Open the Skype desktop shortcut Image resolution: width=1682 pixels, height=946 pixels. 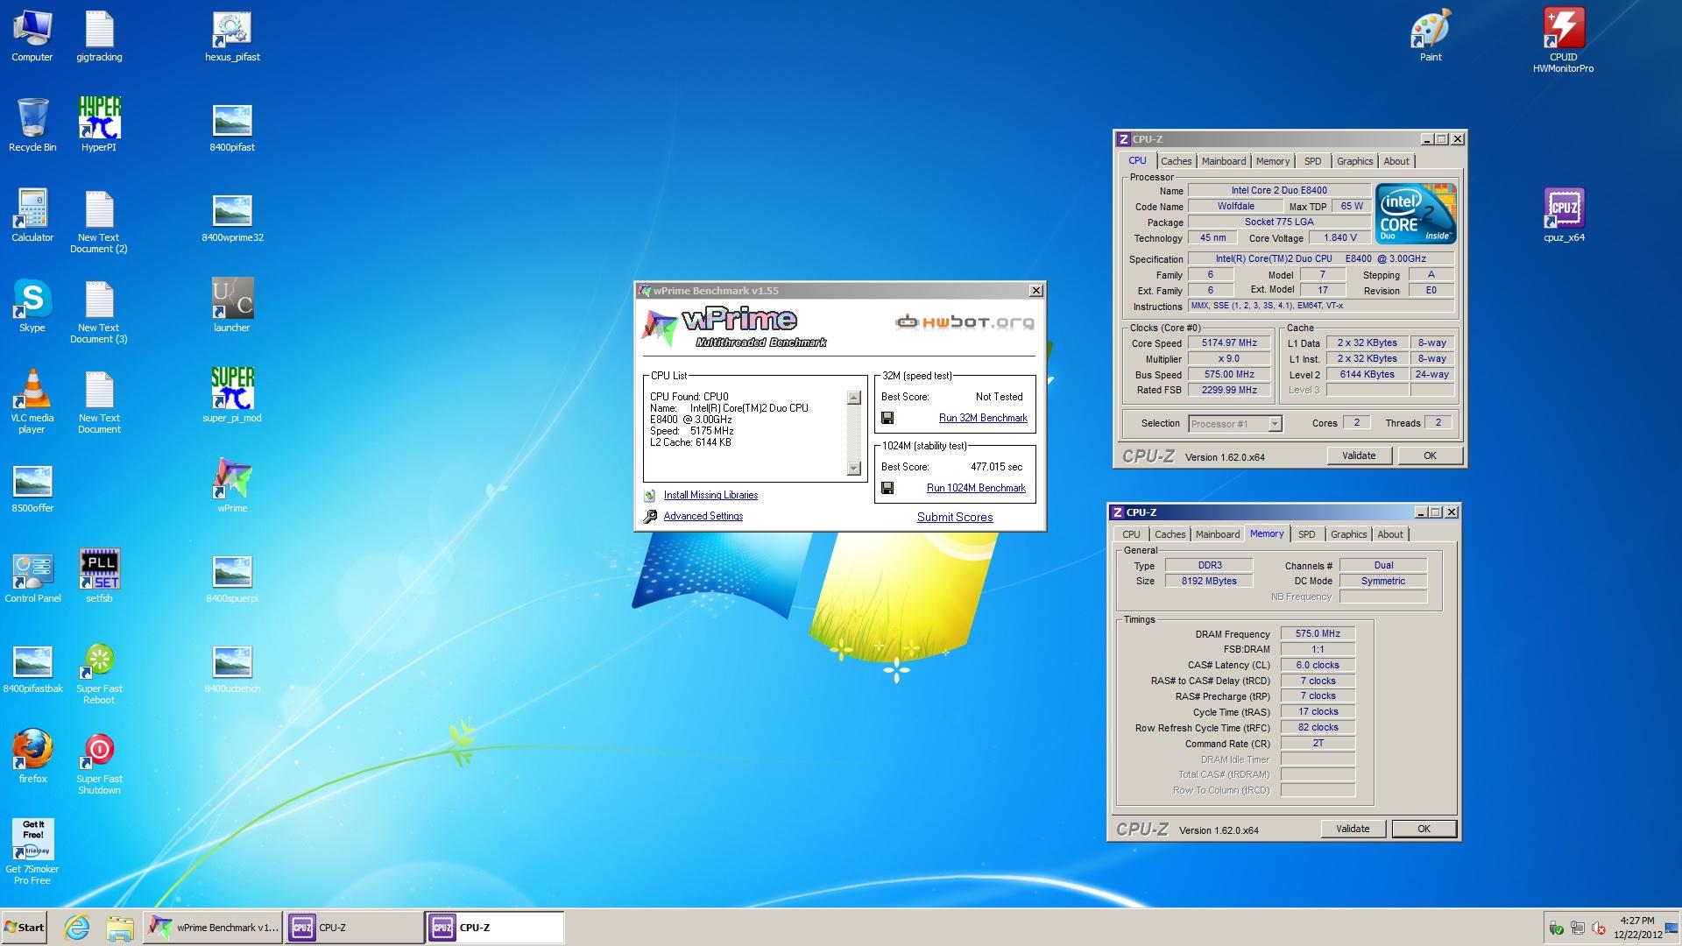click(x=32, y=307)
